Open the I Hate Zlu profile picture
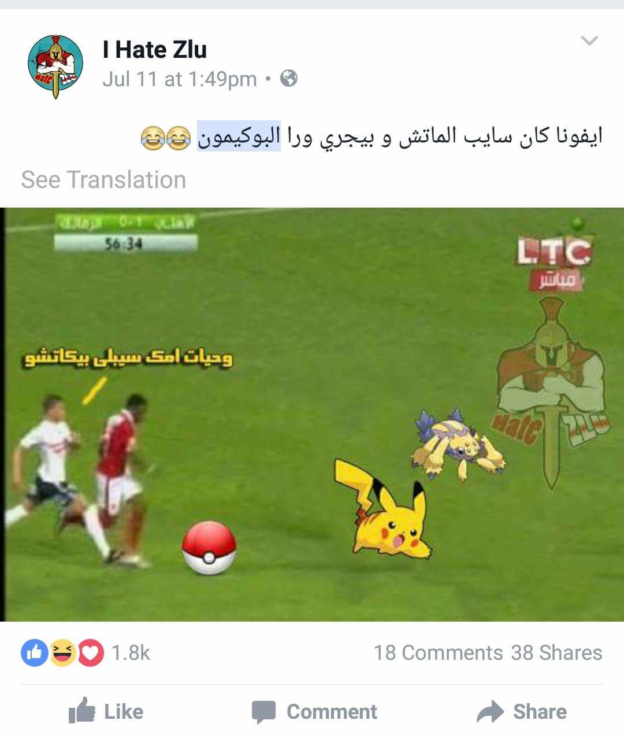The image size is (624, 739). (x=55, y=64)
